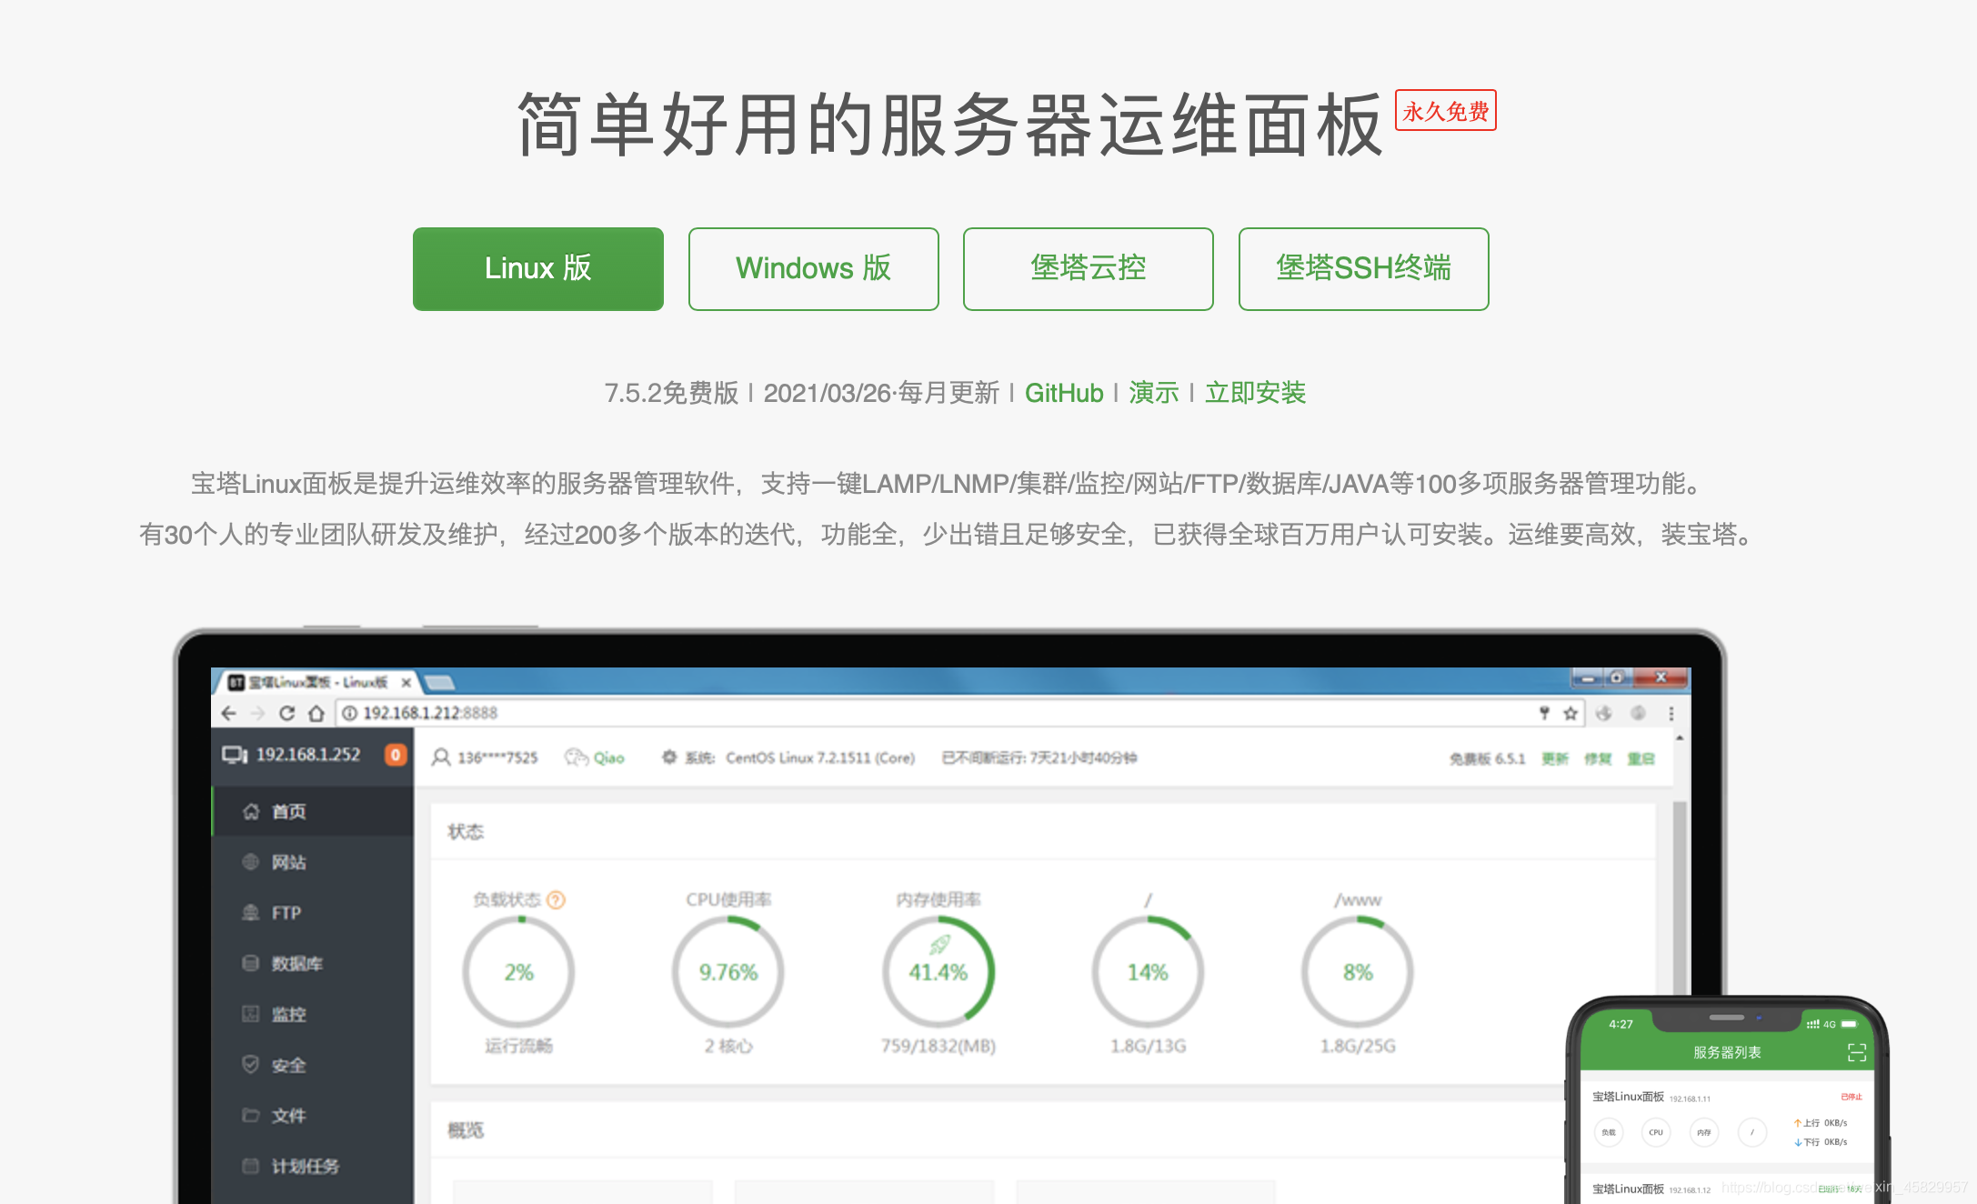1977x1204 pixels.
Task: Click the back arrow in the demo browser
Action: tap(229, 713)
